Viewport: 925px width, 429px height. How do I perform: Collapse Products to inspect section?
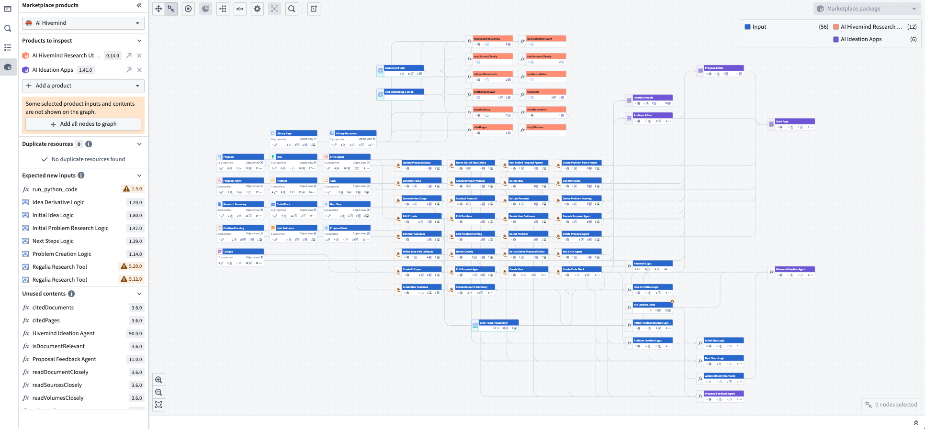tap(139, 41)
